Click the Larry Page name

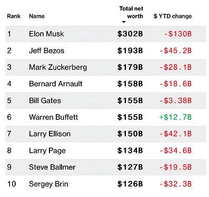pos(47,151)
